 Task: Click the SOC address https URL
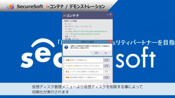coord(83,26)
